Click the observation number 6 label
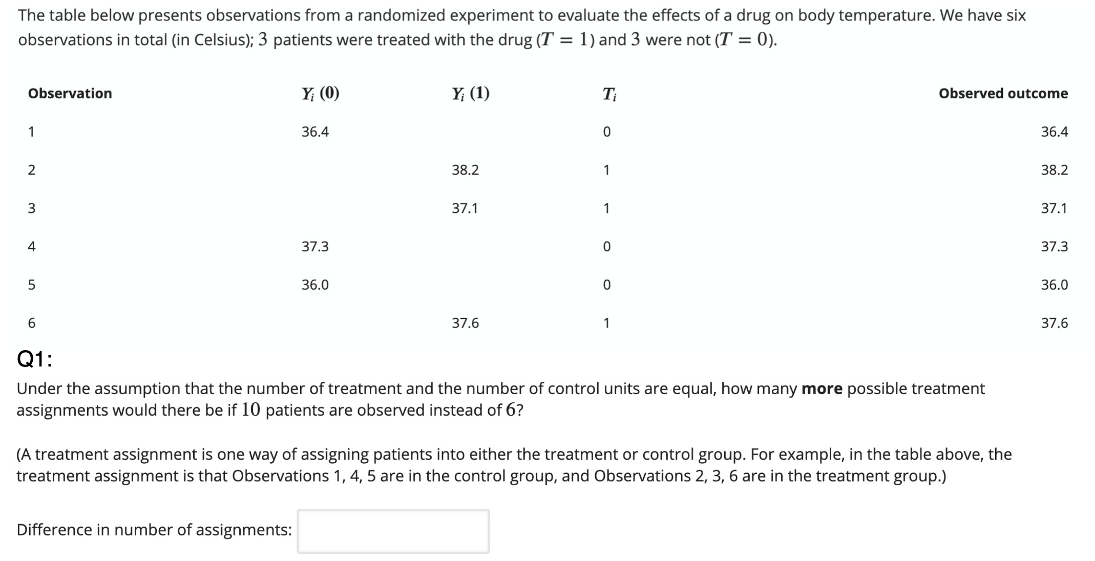1095x561 pixels. (x=32, y=323)
